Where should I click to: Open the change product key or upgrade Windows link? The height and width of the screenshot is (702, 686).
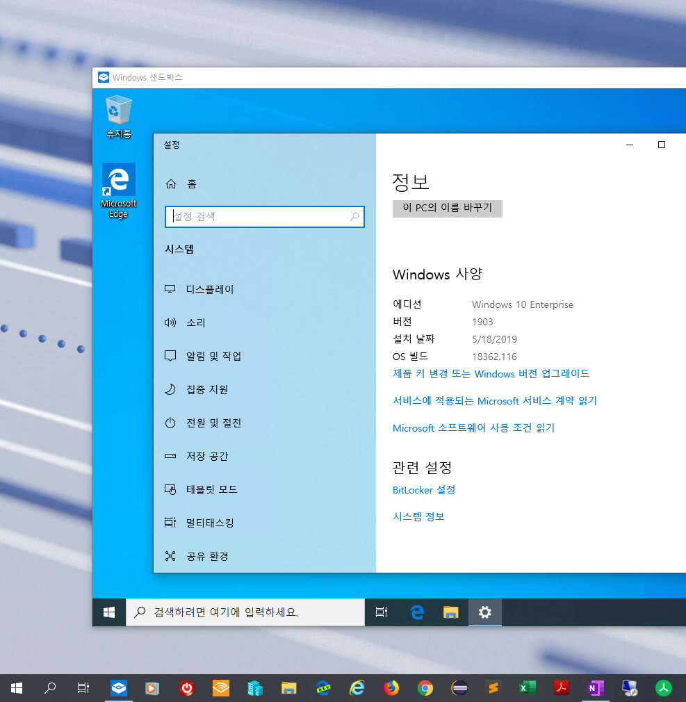(x=491, y=374)
